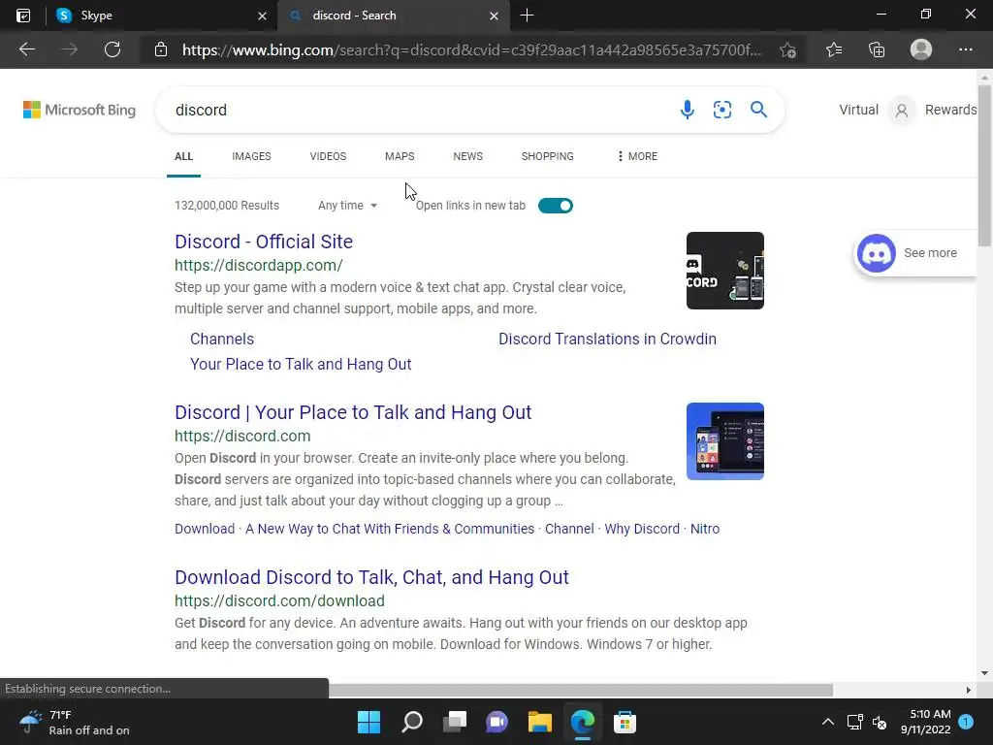This screenshot has width=993, height=745.
Task: Switch to MAPS results
Action: (400, 156)
